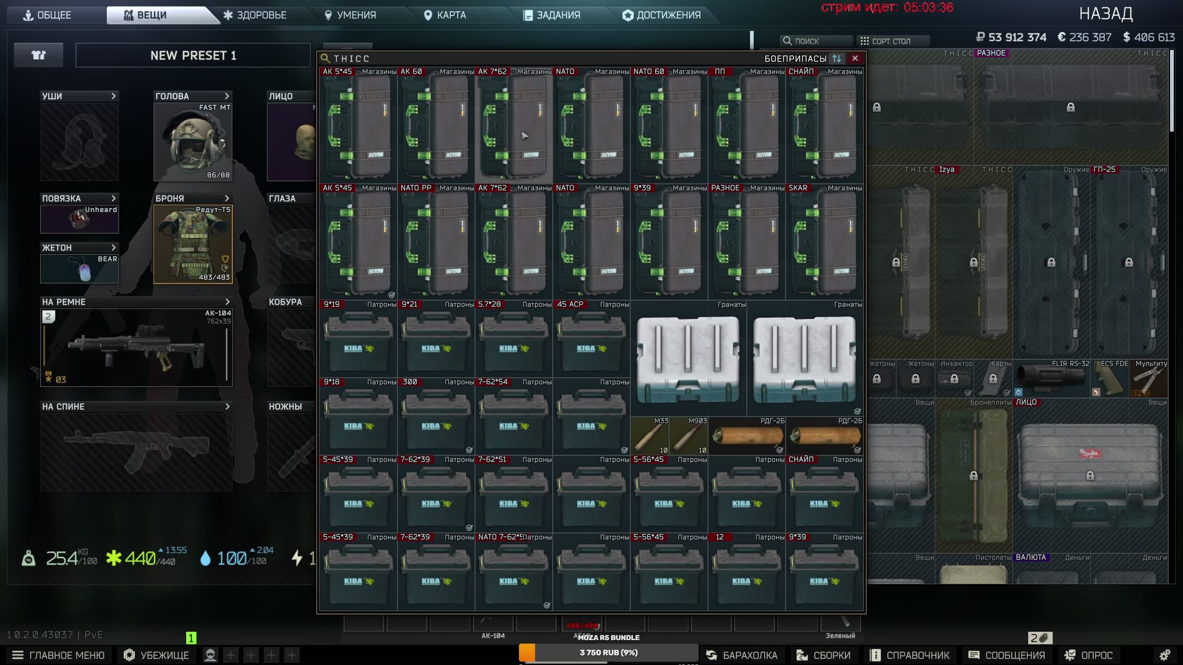Click the character portrait icon in bottom bar

210,655
